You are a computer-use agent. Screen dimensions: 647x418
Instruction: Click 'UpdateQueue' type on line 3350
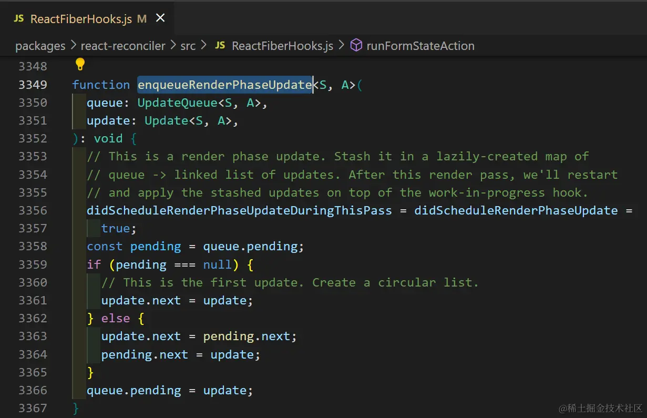click(178, 103)
